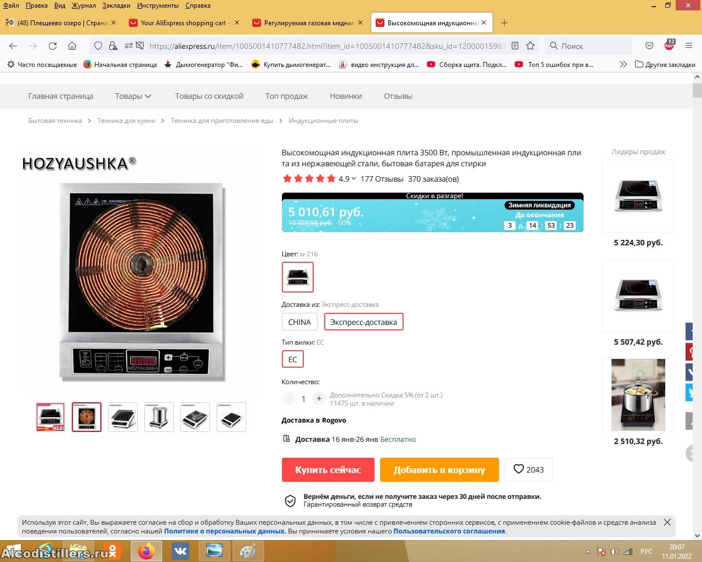
Task: Select CHINA as shipping origin
Action: (299, 322)
